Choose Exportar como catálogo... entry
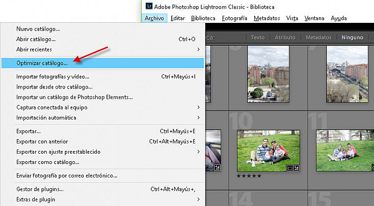The width and height of the screenshot is (374, 206). pyautogui.click(x=102, y=162)
